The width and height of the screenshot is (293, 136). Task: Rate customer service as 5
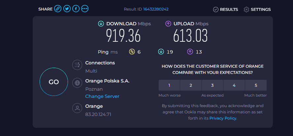(256, 85)
